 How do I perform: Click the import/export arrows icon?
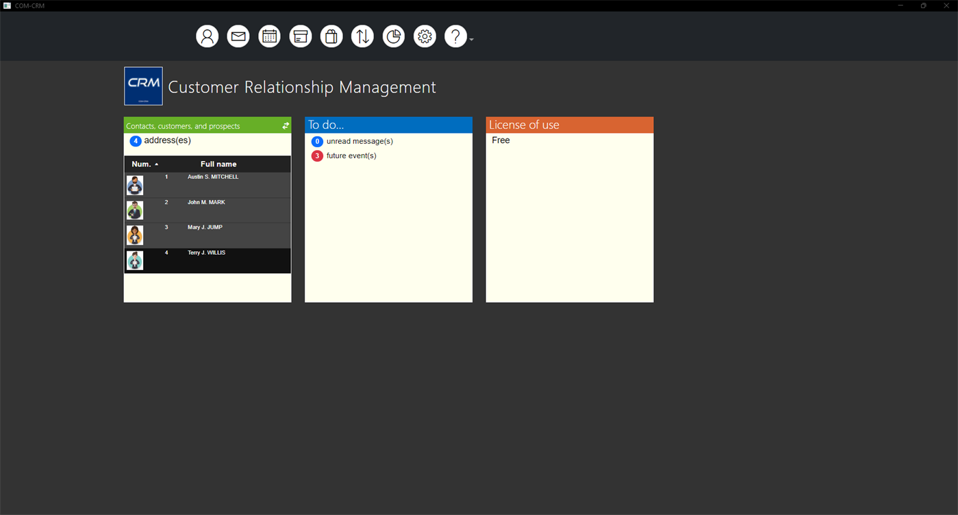coord(362,36)
